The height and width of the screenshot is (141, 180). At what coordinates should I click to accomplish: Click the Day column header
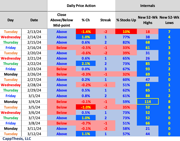pyautogui.click(x=11, y=20)
